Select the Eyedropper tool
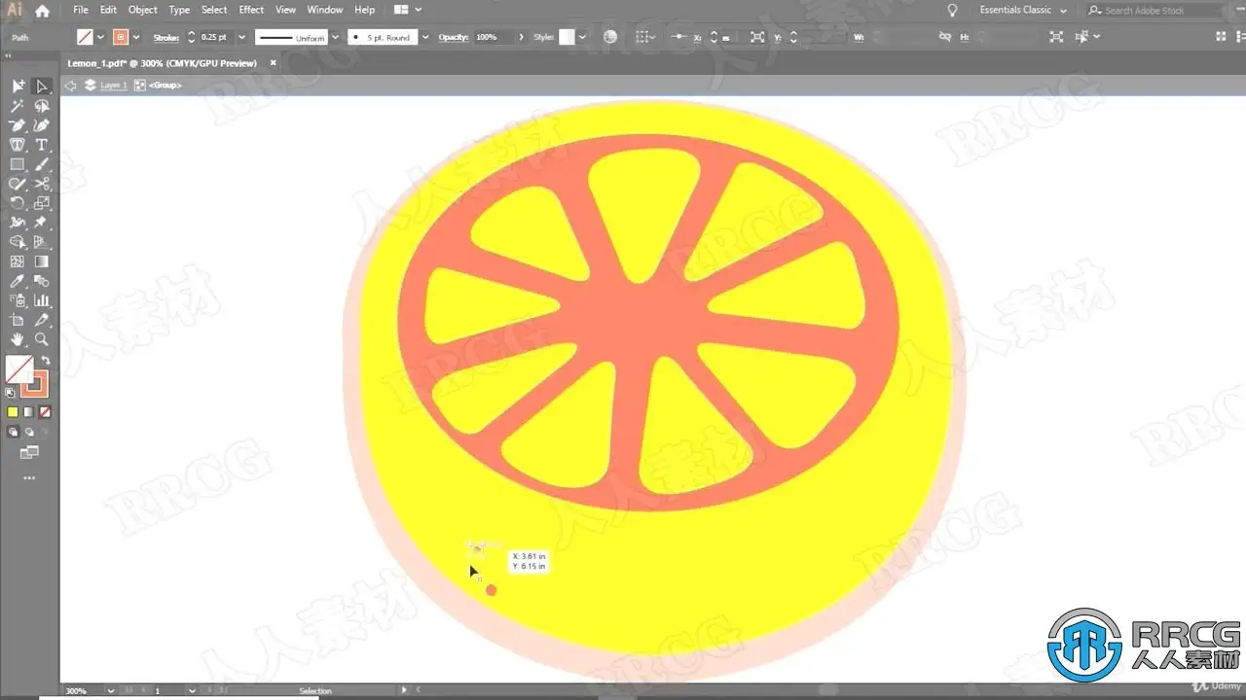1246x700 pixels. coord(18,281)
